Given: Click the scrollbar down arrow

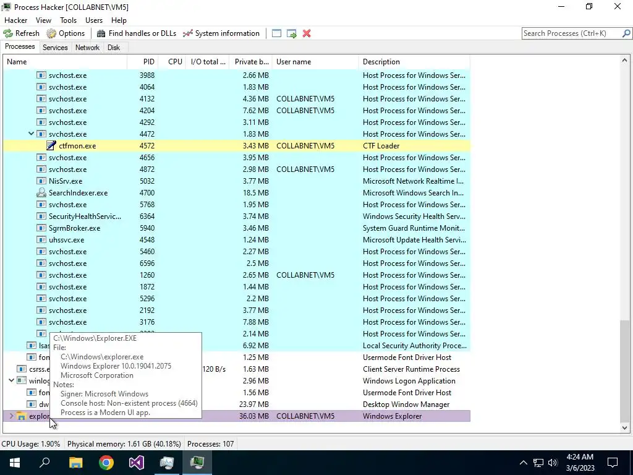Looking at the screenshot, I should coord(624,428).
